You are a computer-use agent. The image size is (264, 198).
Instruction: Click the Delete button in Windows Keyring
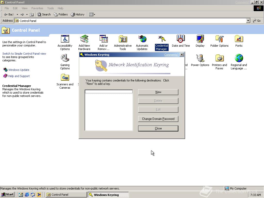(x=158, y=101)
